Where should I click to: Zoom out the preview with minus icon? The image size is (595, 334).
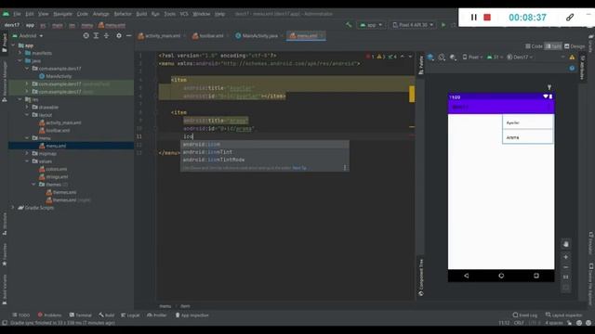tap(565, 267)
